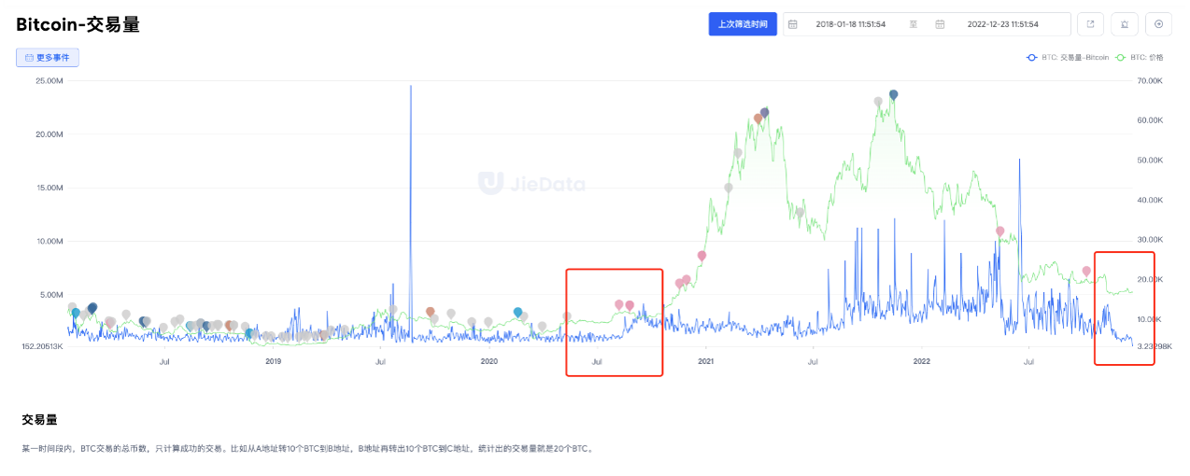Click the 2021 x-axis label
The width and height of the screenshot is (1190, 476).
(705, 360)
